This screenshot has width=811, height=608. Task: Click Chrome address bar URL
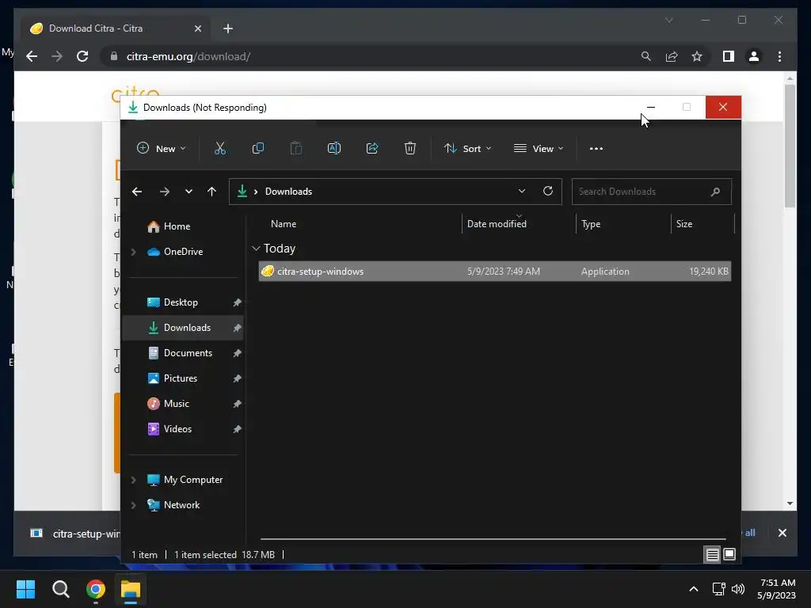coord(188,56)
